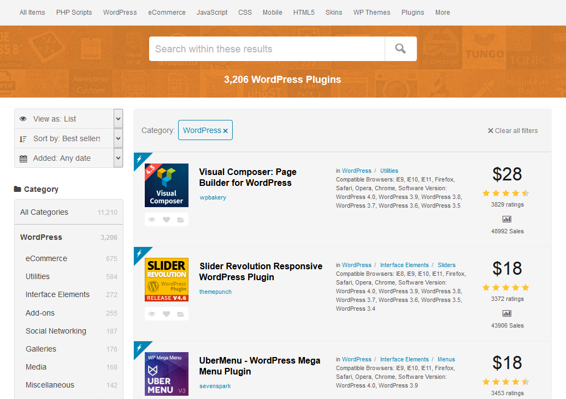Select WordPress category in sidebar

(x=69, y=237)
